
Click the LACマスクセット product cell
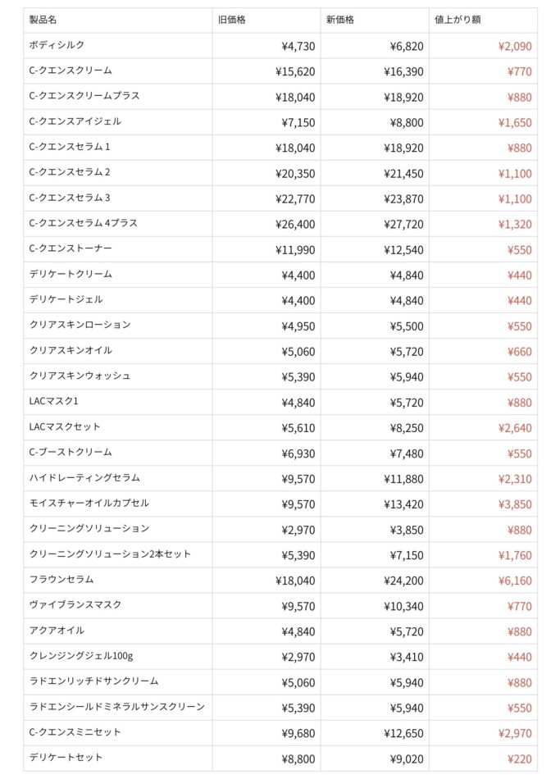(x=65, y=426)
